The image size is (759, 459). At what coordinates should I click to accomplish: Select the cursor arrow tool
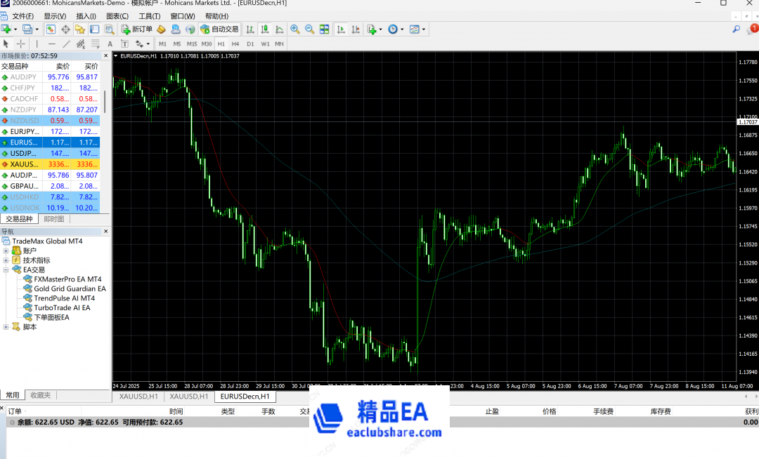coord(6,44)
